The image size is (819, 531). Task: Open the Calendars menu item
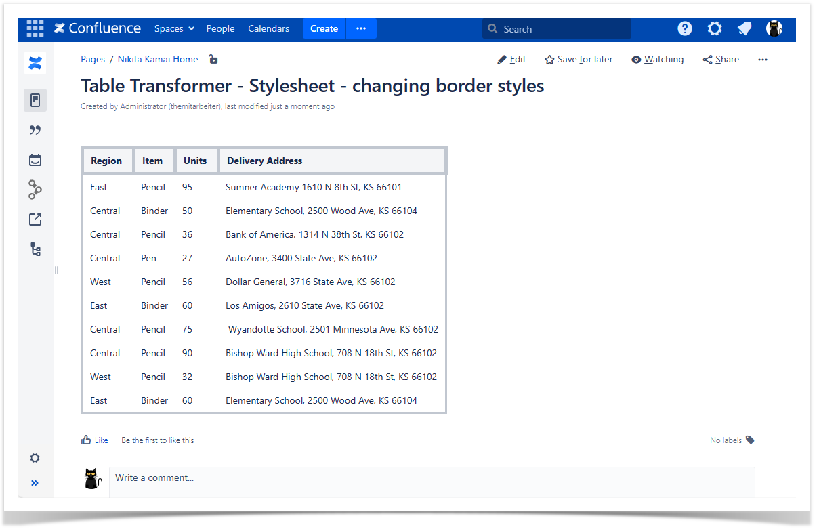coord(268,28)
